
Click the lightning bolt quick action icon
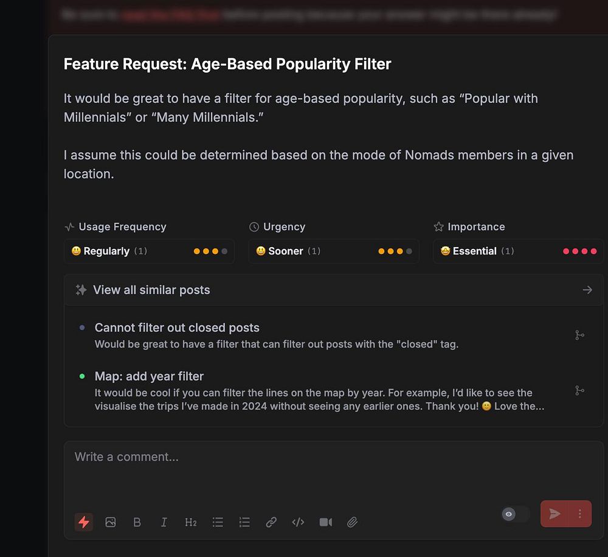point(83,522)
